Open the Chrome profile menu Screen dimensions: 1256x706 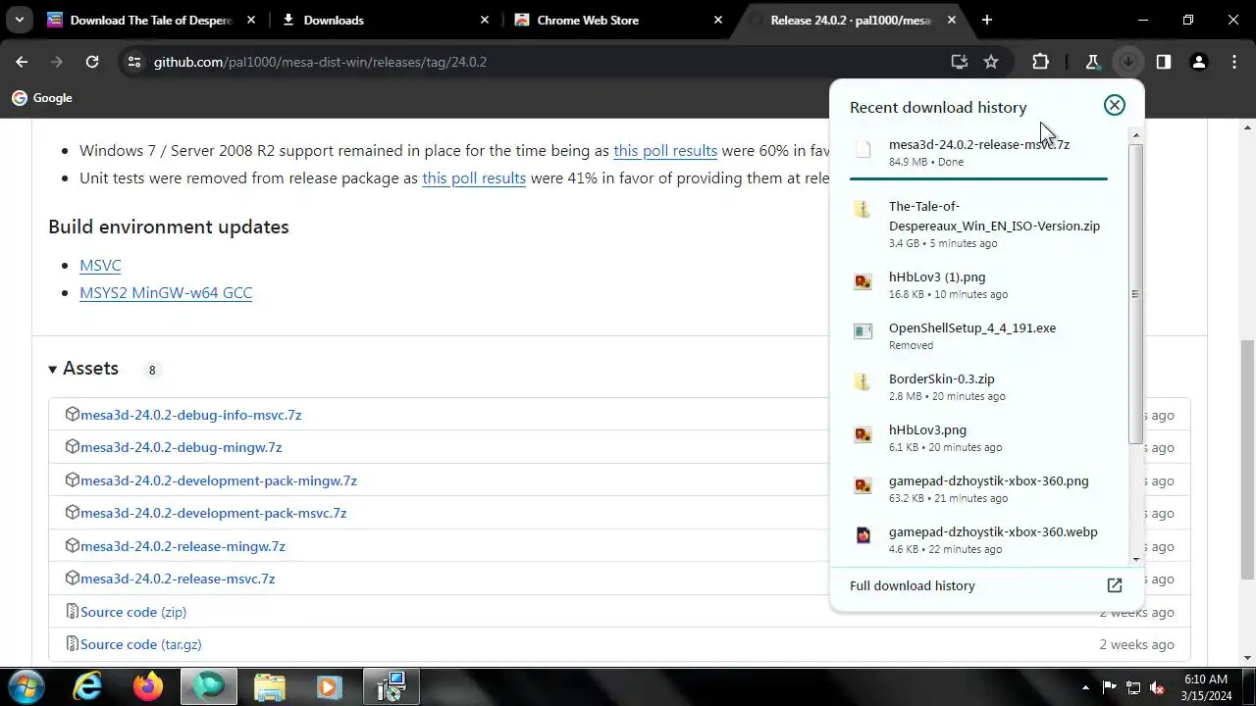coord(1198,62)
